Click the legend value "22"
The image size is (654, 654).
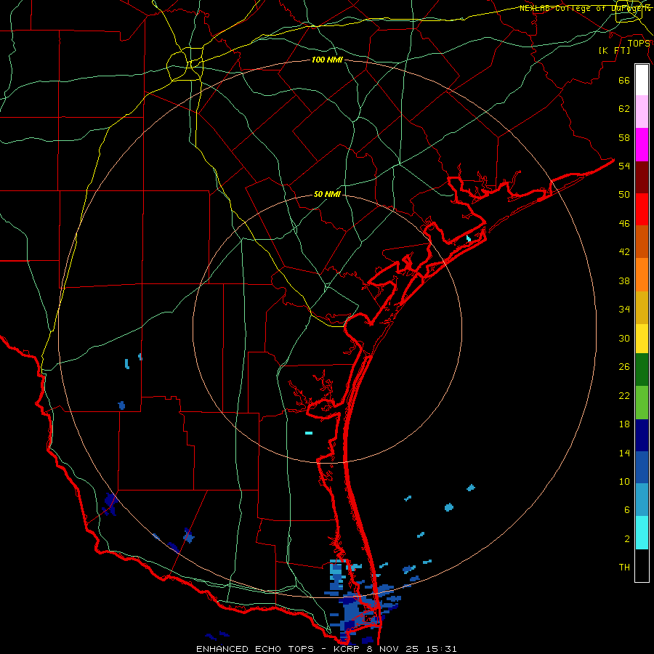624,395
